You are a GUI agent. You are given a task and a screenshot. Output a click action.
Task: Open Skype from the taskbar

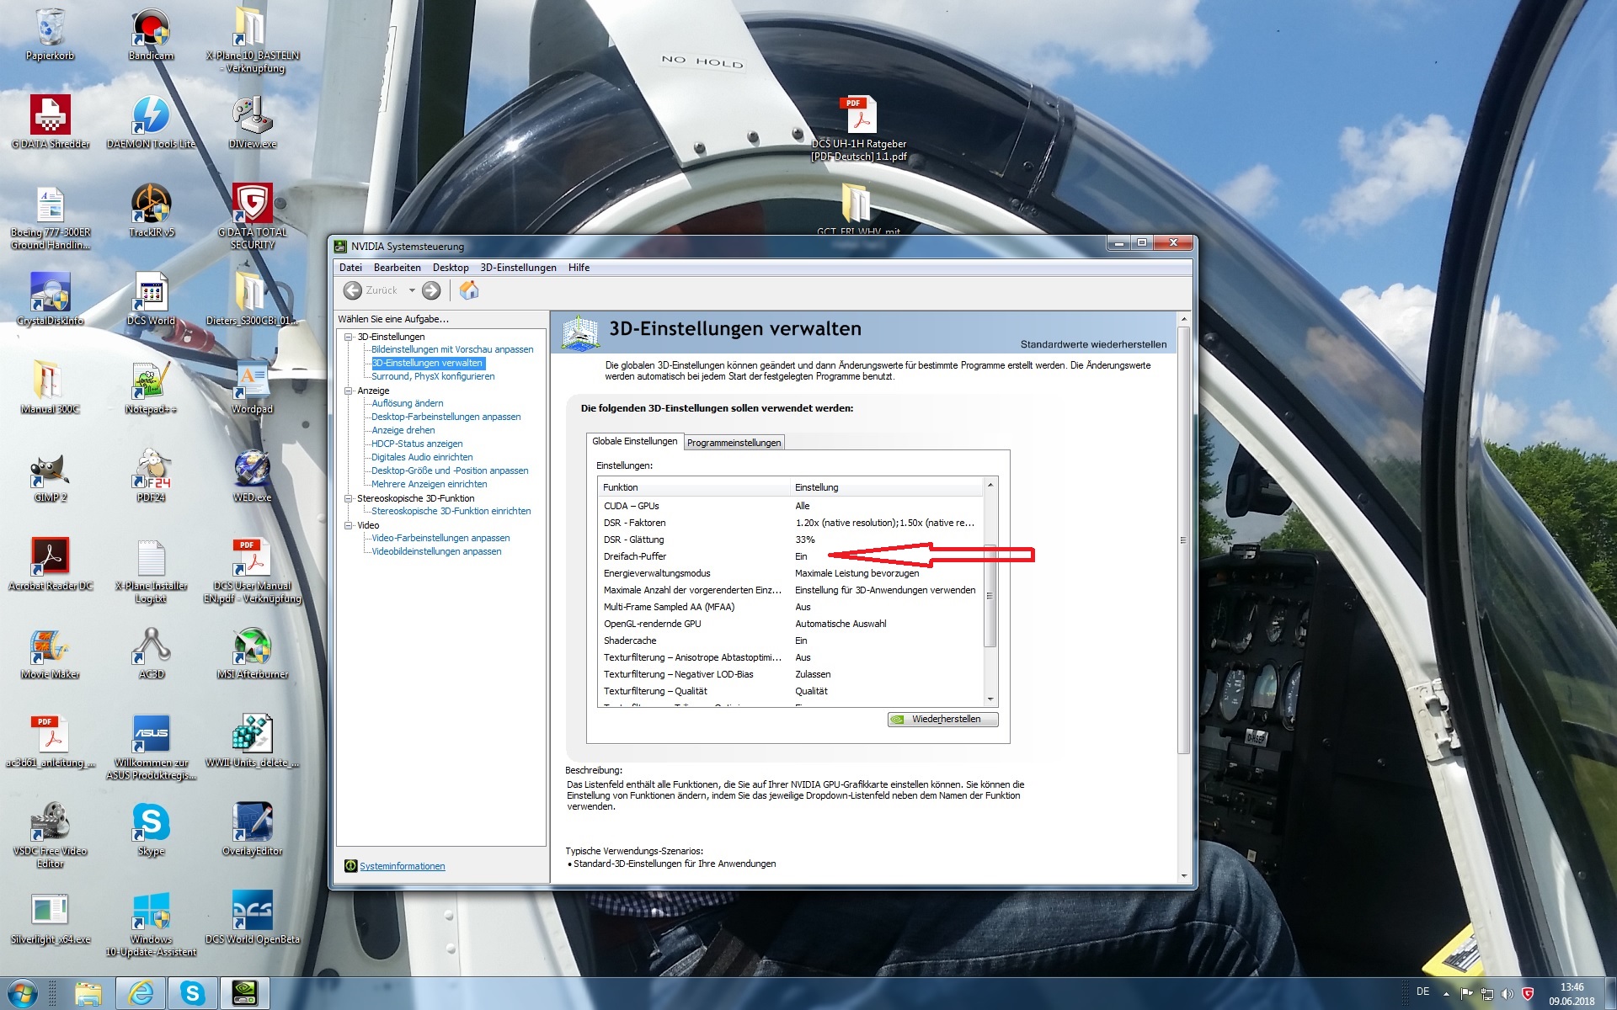[193, 994]
